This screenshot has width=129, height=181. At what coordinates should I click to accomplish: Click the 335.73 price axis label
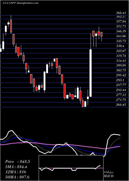coord(121,41)
